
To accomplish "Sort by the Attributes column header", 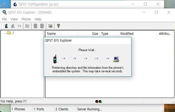I will tap(165, 34).
